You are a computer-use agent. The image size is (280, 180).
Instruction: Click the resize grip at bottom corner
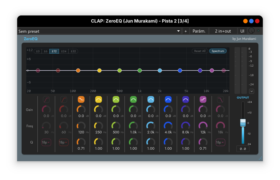tap(260, 158)
